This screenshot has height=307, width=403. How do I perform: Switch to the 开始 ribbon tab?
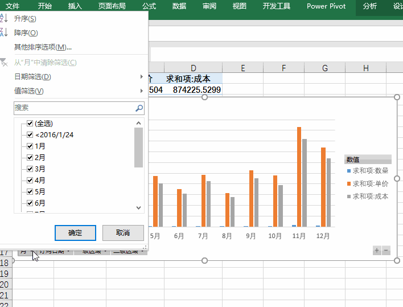pyautogui.click(x=45, y=6)
